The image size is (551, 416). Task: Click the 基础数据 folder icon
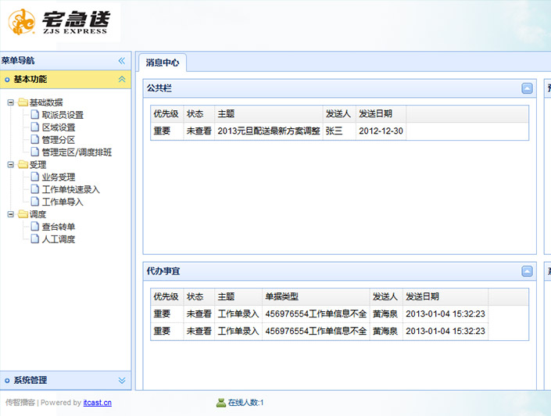(x=23, y=102)
